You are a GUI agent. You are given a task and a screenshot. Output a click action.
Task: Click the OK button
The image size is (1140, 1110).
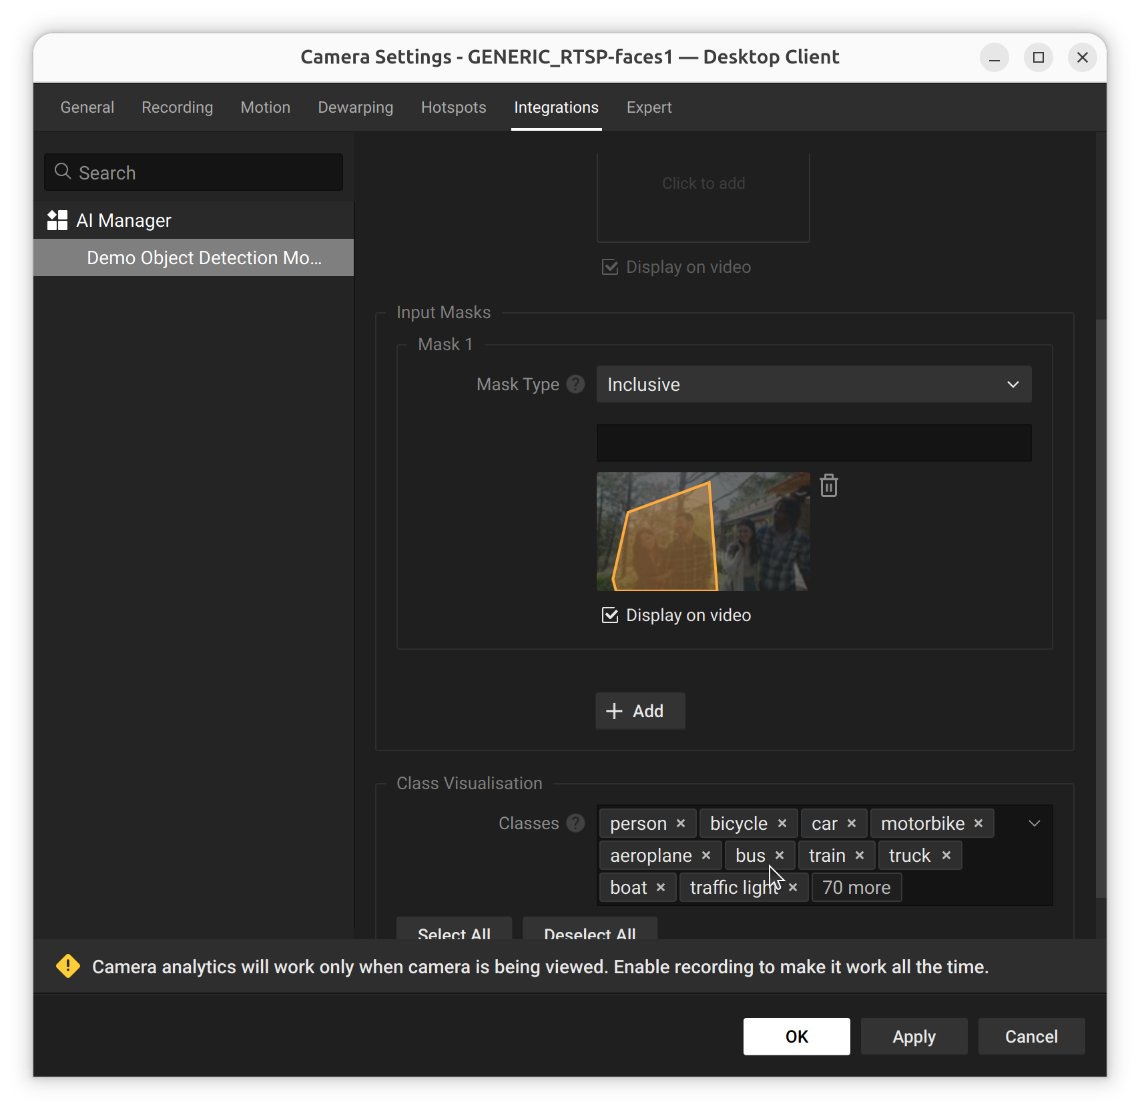coord(797,1037)
